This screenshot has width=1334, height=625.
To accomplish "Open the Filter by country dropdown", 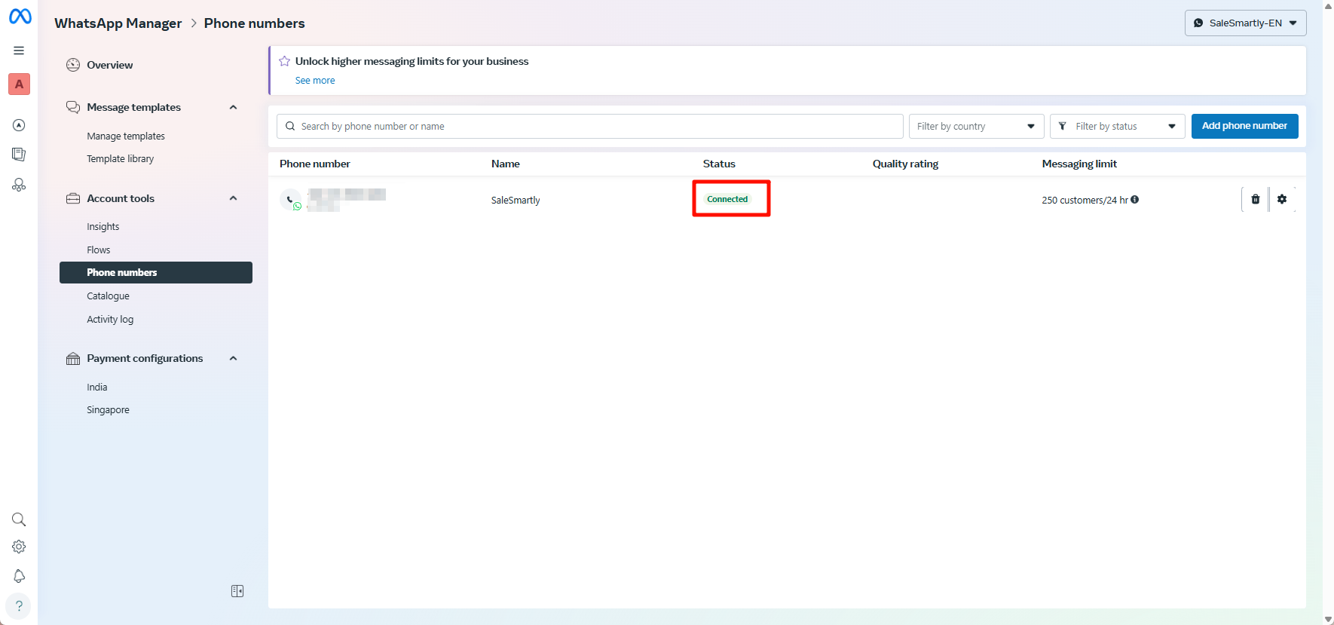I will pos(976,126).
